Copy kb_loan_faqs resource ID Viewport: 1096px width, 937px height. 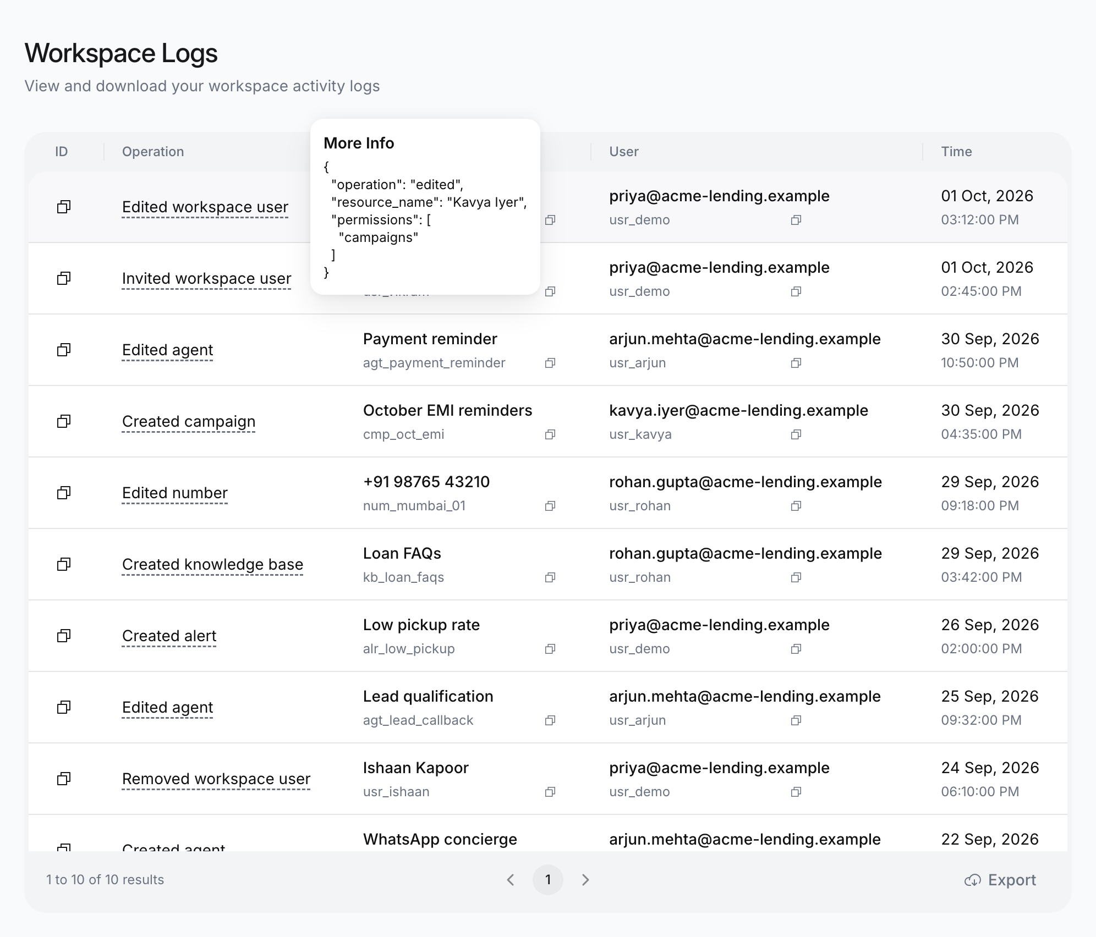550,577
